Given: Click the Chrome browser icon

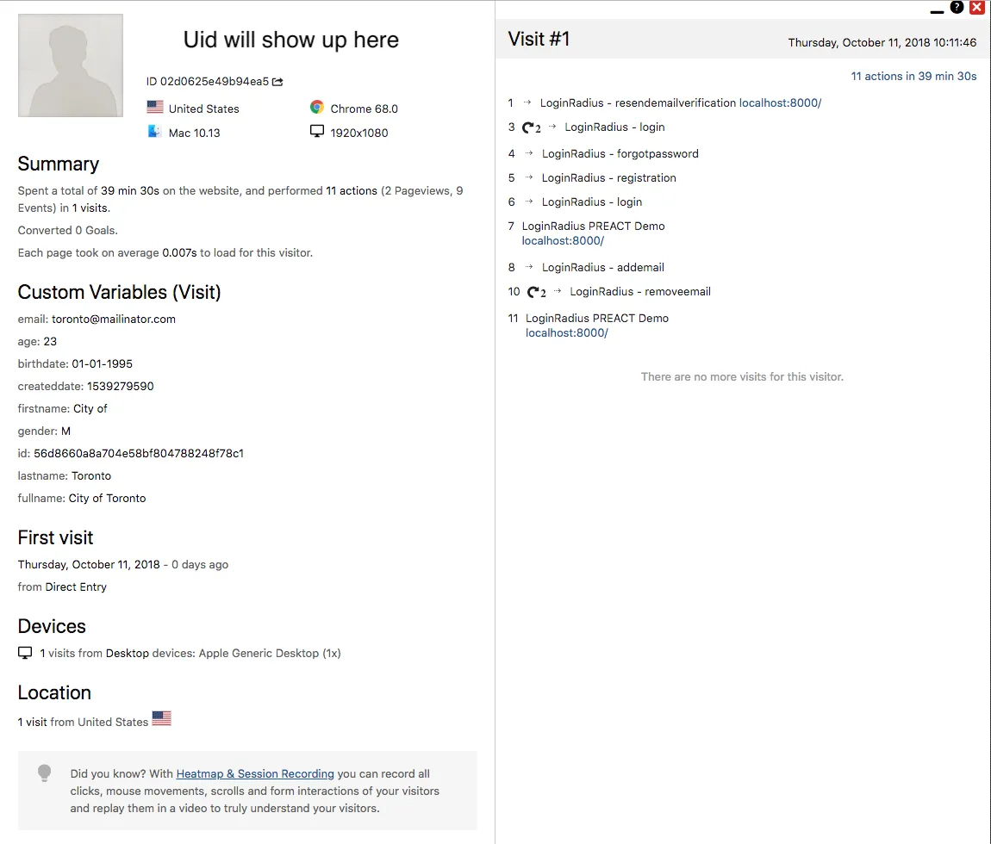Looking at the screenshot, I should point(317,108).
